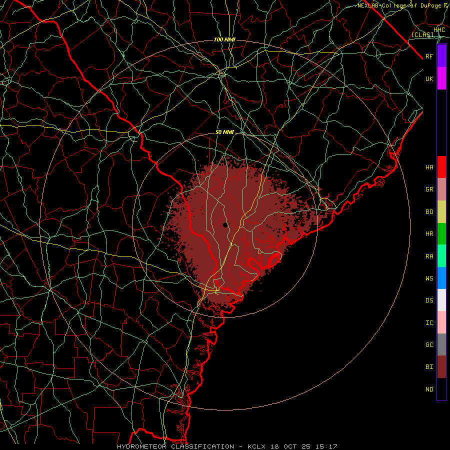The height and width of the screenshot is (450, 450).
Task: Click the HA red legend swatch
Action: pos(441,167)
